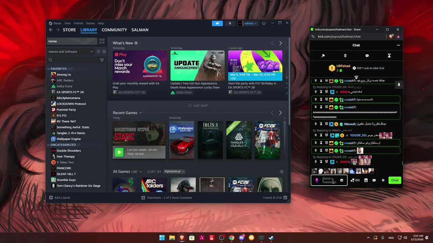Image resolution: width=433 pixels, height=243 pixels.
Task: Send message with green Chat button
Action: point(395,180)
